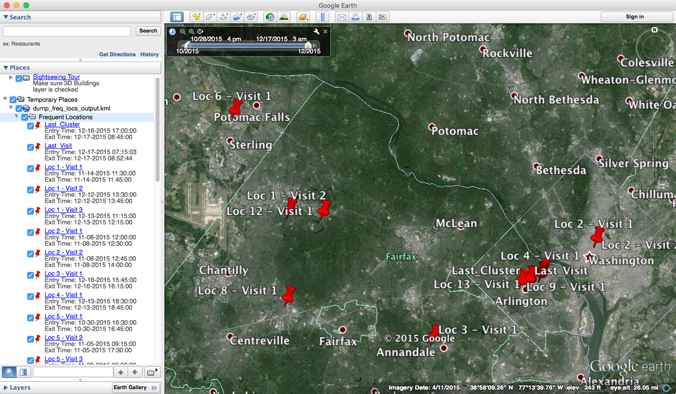Screen dimensions: 676x394
Task: Play the time animation button
Action: 200,32
